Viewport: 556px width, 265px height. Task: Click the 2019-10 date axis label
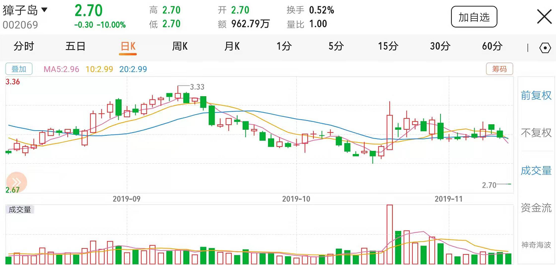click(x=296, y=199)
